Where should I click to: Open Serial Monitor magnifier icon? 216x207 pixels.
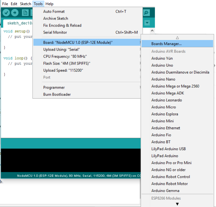[x=147, y=13]
